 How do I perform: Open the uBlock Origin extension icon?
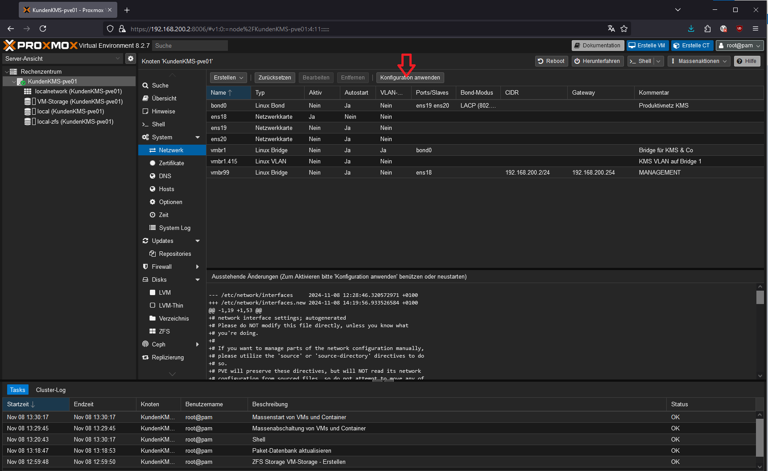tap(739, 29)
